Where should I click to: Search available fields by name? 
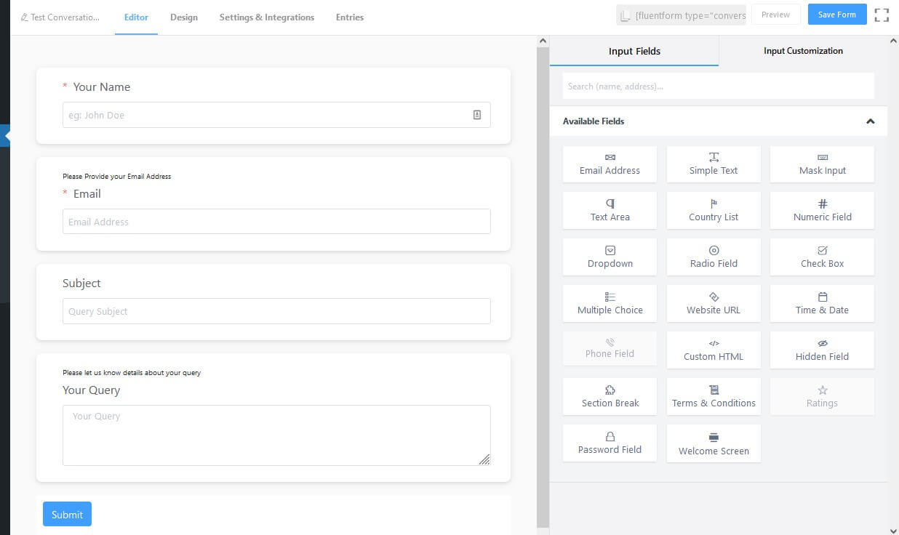click(x=718, y=86)
